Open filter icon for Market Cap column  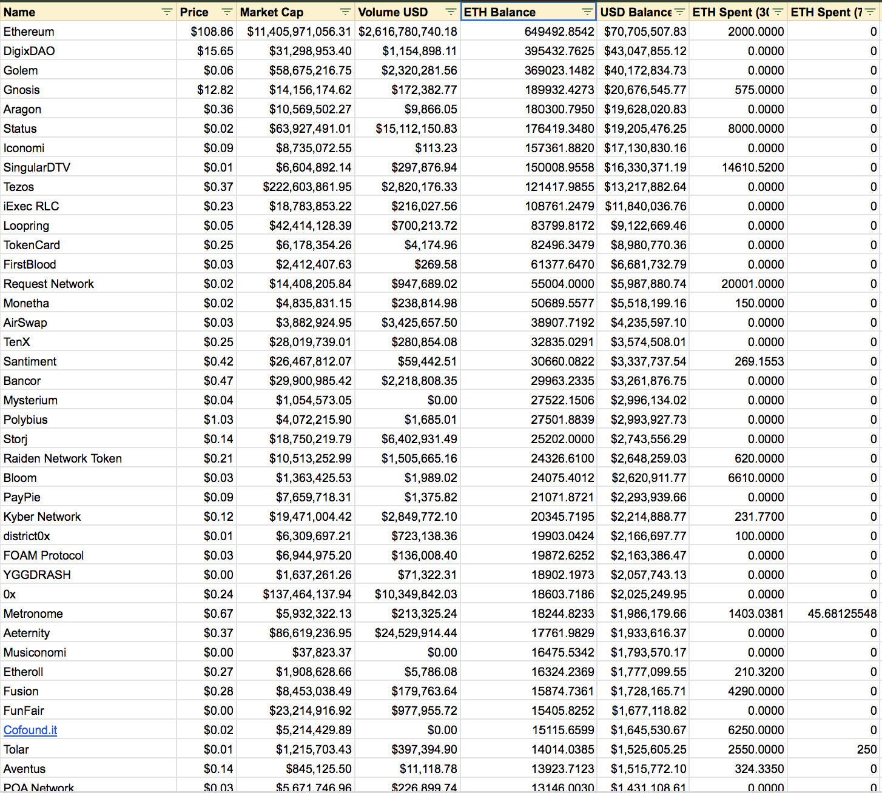click(345, 12)
